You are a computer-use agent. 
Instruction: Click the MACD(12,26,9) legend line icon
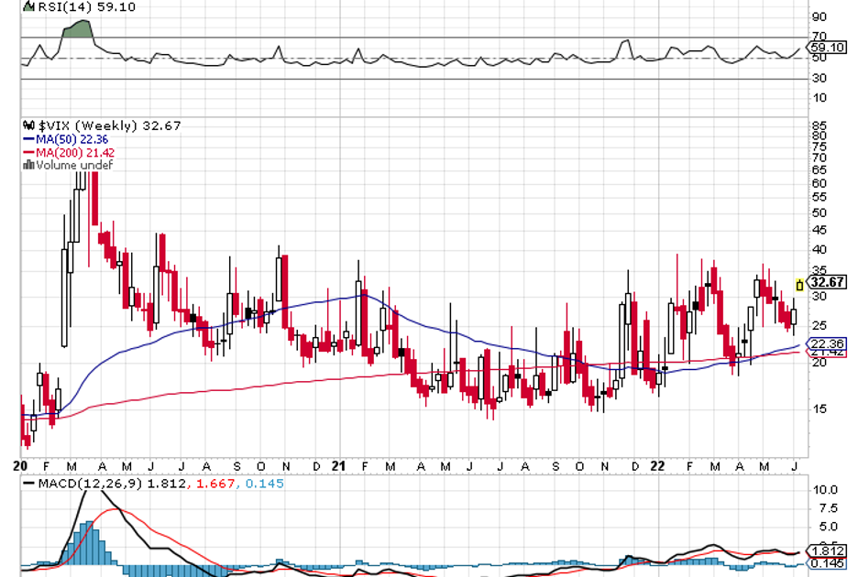27,482
